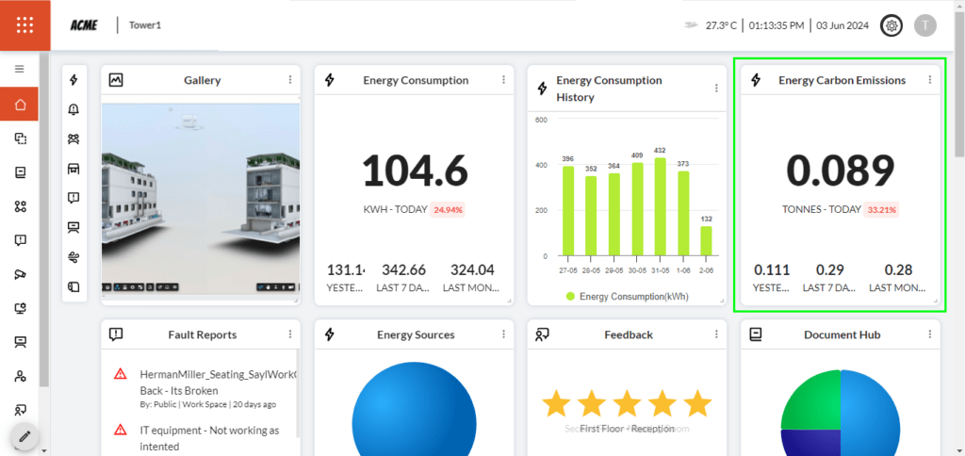
Task: Open Energy Consumption widget options menu
Action: coord(503,80)
